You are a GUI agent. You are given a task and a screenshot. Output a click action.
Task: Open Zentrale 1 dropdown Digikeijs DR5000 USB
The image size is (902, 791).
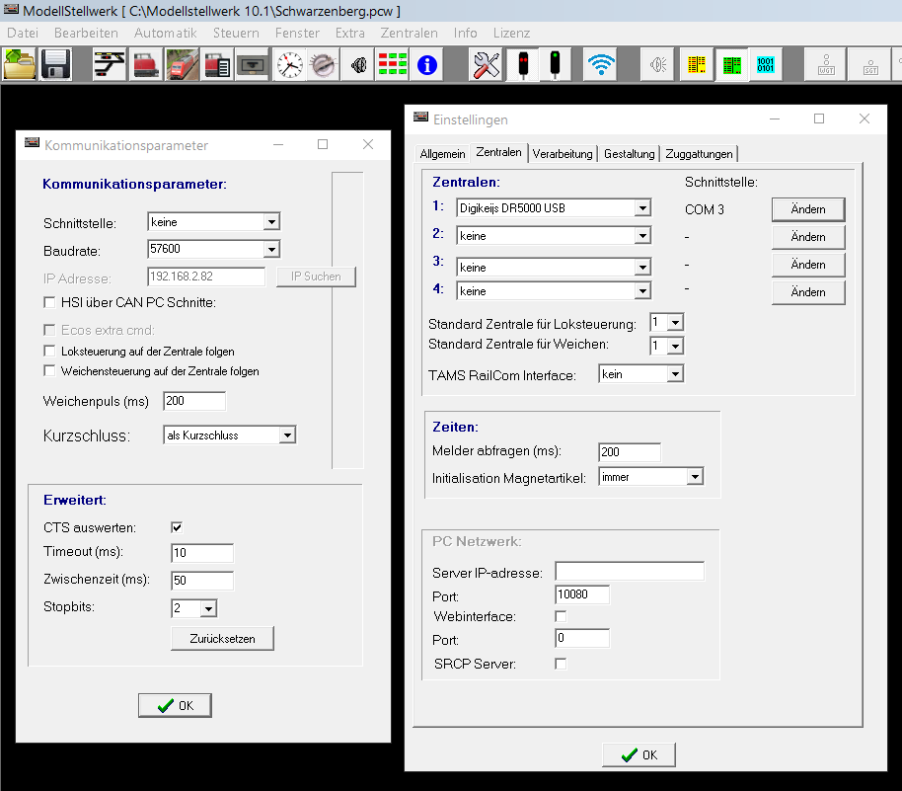pos(554,207)
